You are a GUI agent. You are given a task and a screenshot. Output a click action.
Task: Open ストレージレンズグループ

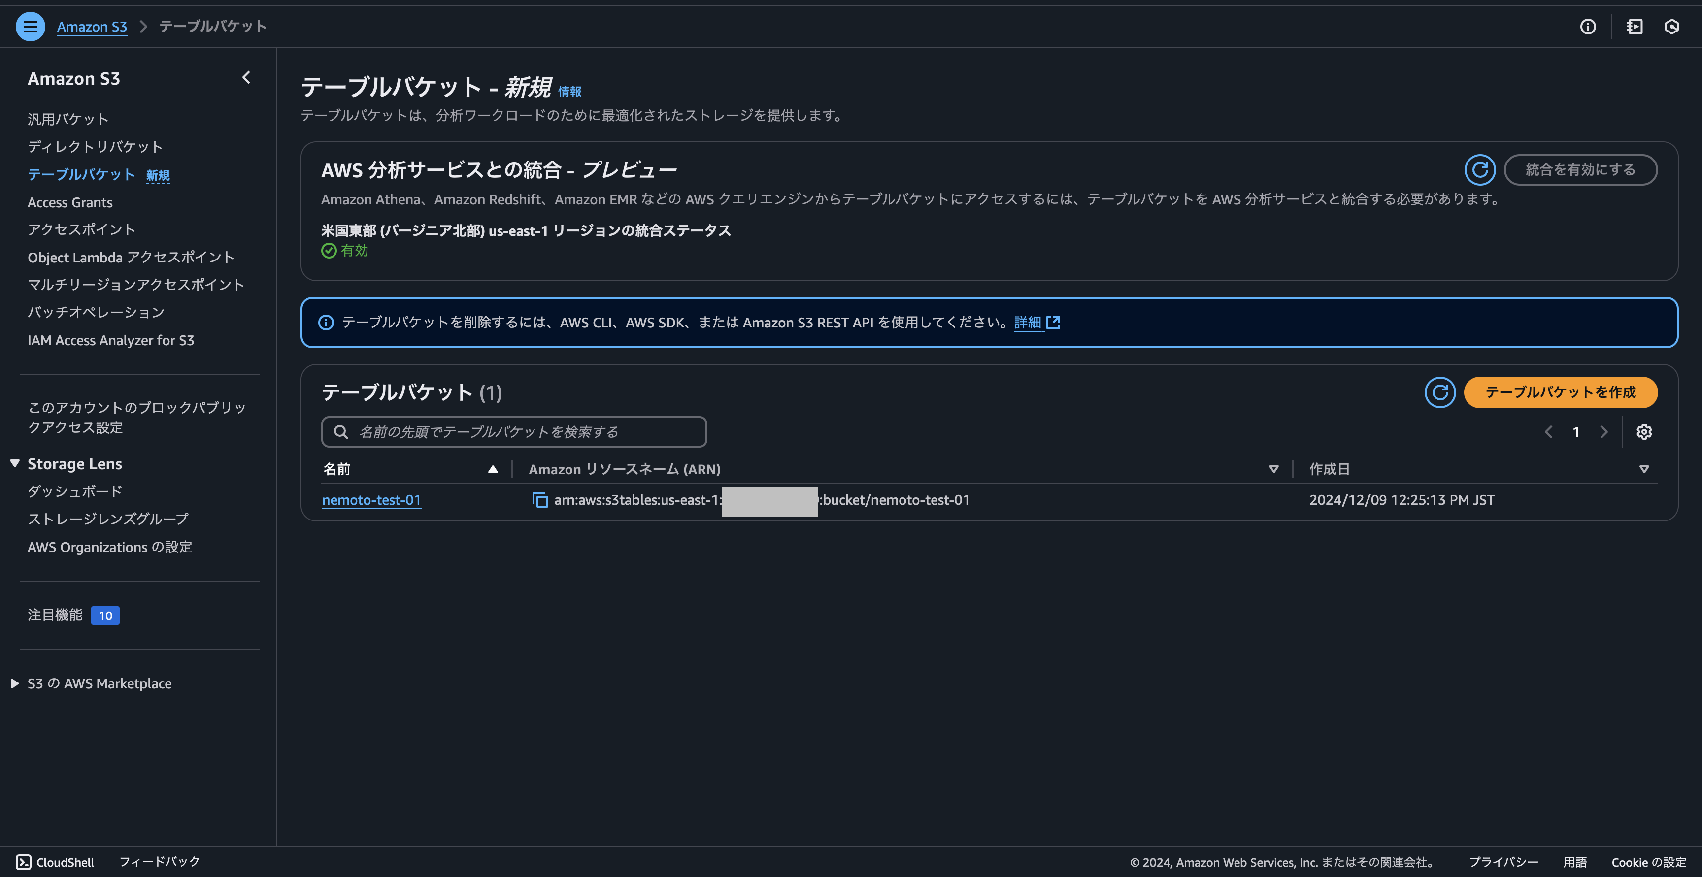tap(108, 519)
